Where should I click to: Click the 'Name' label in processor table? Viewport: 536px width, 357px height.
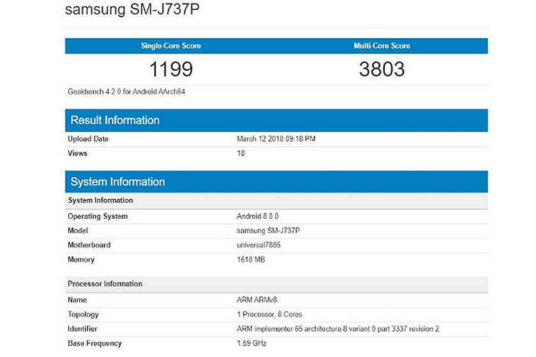click(x=77, y=300)
